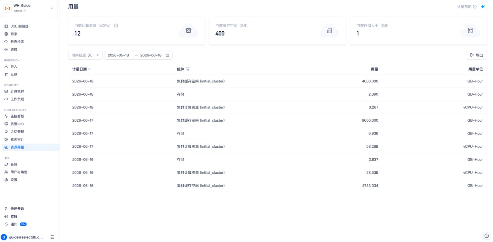493x242 pixels.
Task: Click the 2.890 storage usage cell
Action: pyautogui.click(x=373, y=94)
